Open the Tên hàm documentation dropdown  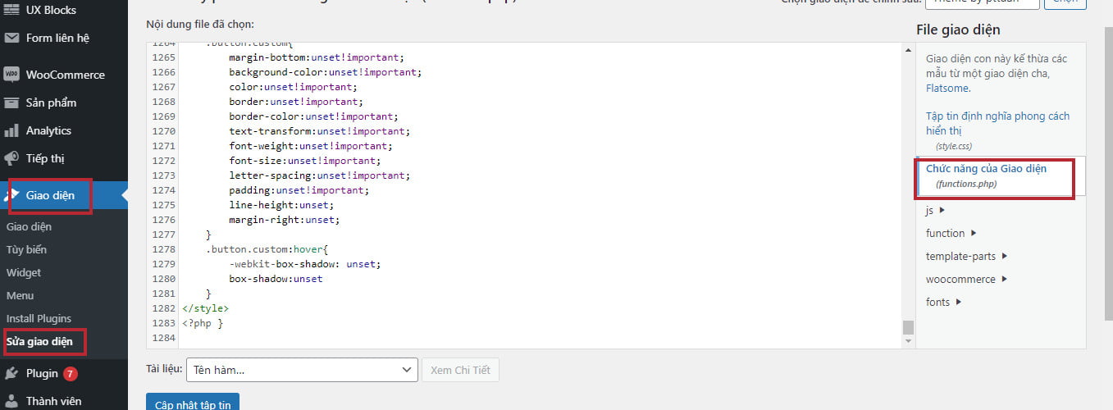303,370
